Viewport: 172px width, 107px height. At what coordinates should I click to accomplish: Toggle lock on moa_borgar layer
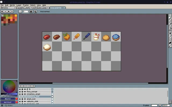22,92
